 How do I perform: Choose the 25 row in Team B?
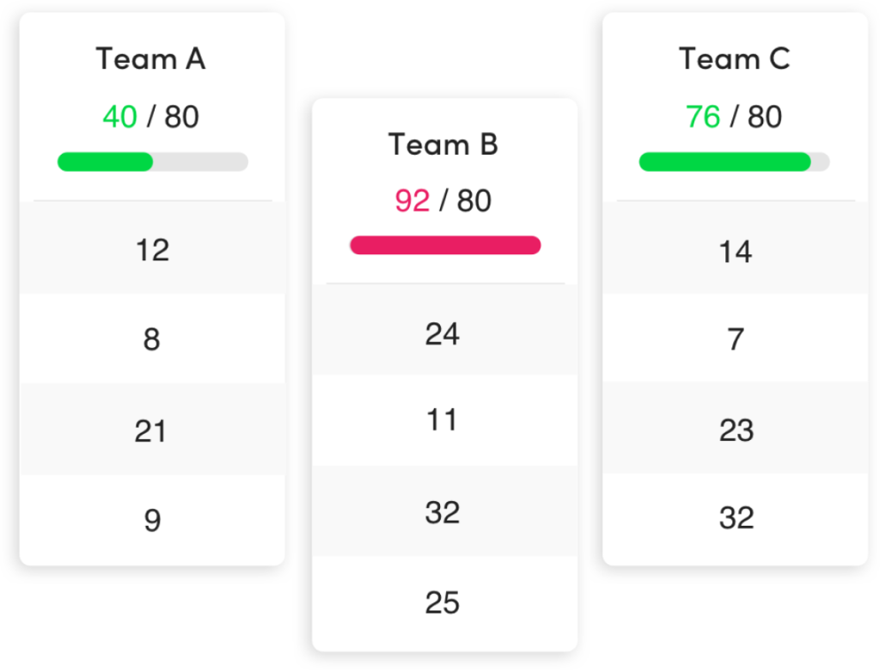(x=443, y=603)
